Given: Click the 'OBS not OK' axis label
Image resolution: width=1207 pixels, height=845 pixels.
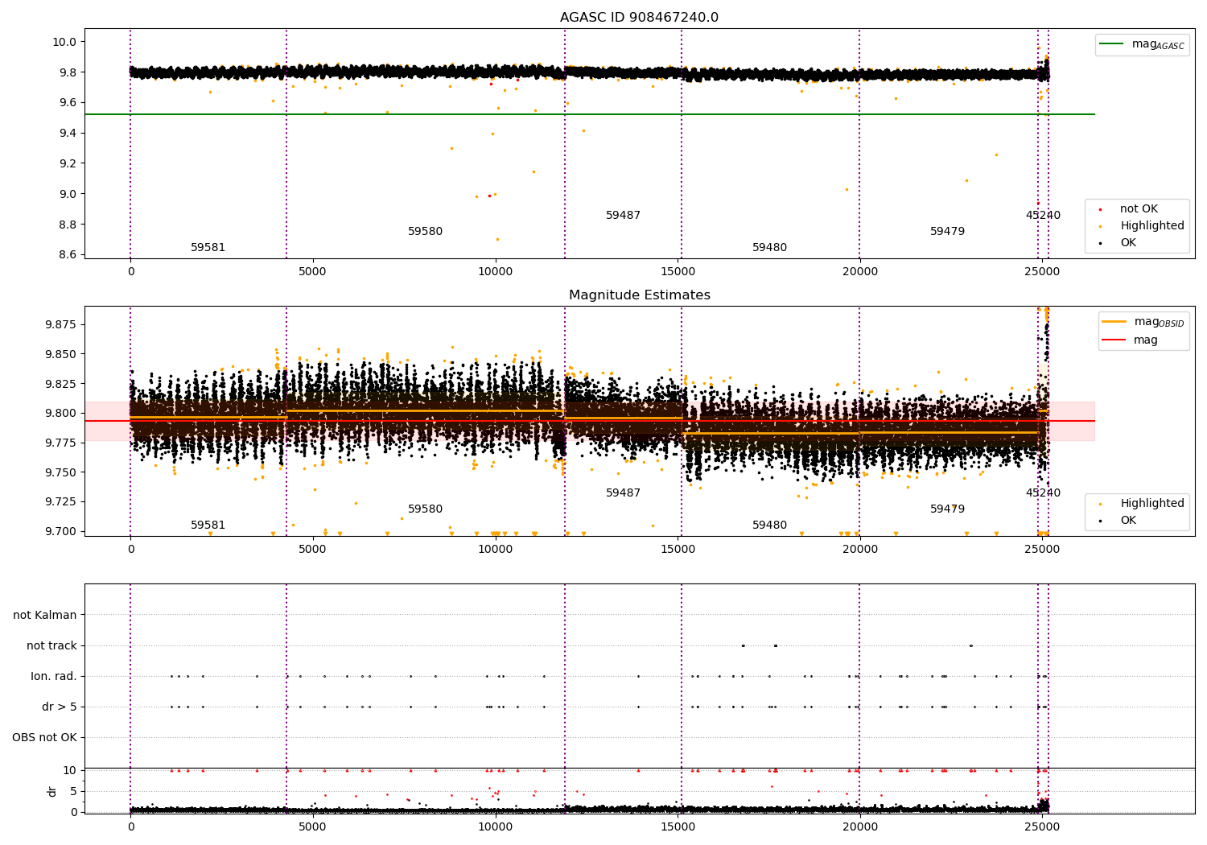Looking at the screenshot, I should click(44, 738).
